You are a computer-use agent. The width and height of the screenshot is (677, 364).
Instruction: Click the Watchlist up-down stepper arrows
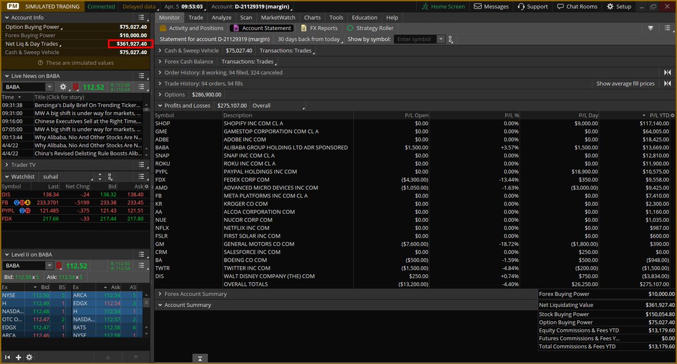[x=100, y=177]
